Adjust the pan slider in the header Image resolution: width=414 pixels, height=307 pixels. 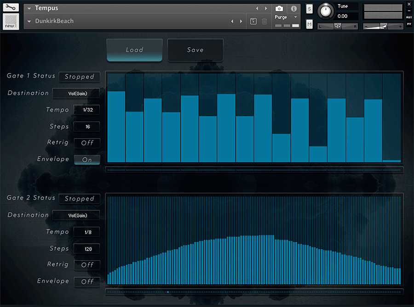pos(337,26)
